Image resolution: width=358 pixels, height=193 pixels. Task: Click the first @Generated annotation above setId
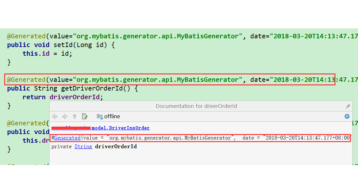[x=26, y=36]
